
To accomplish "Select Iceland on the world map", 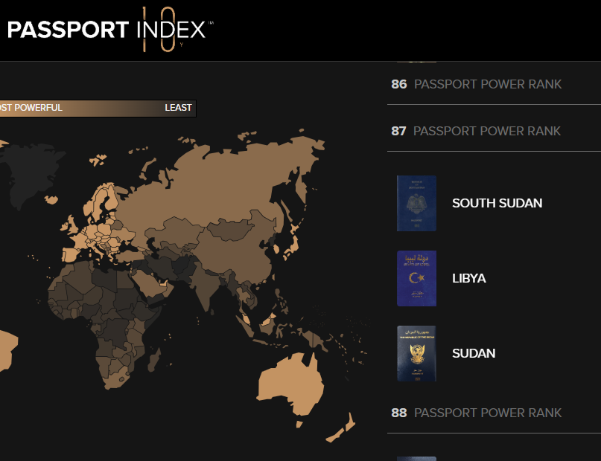I will point(51,200).
